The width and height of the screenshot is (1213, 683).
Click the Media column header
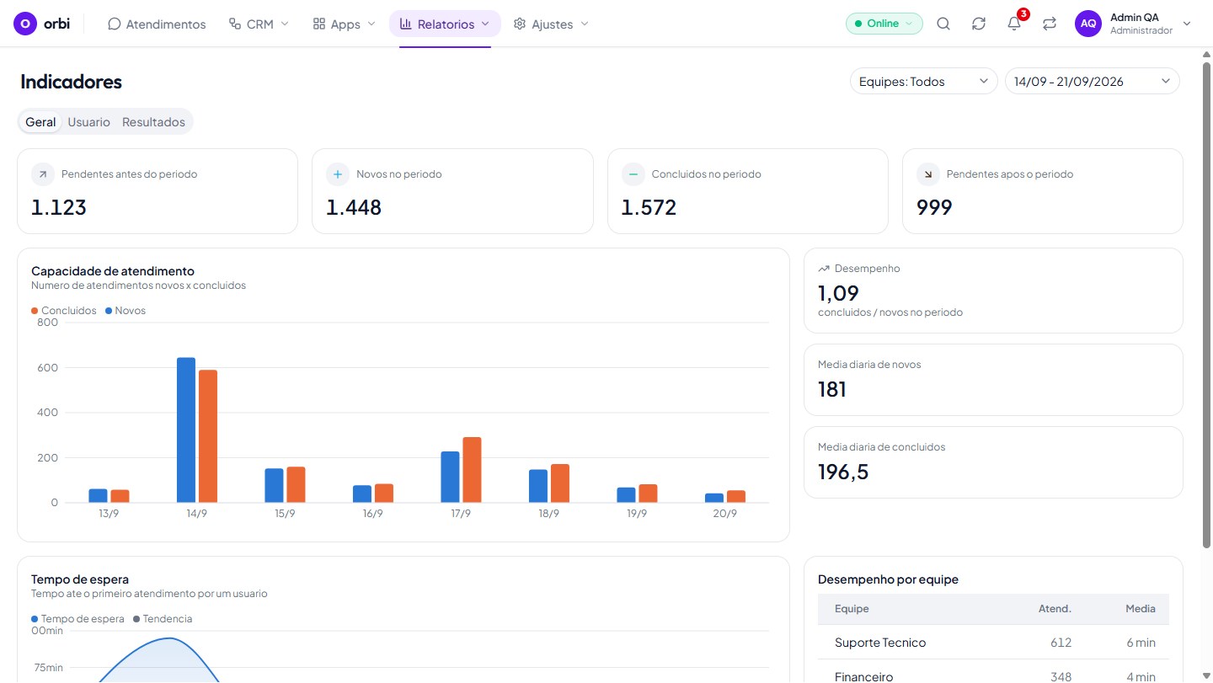(x=1141, y=609)
